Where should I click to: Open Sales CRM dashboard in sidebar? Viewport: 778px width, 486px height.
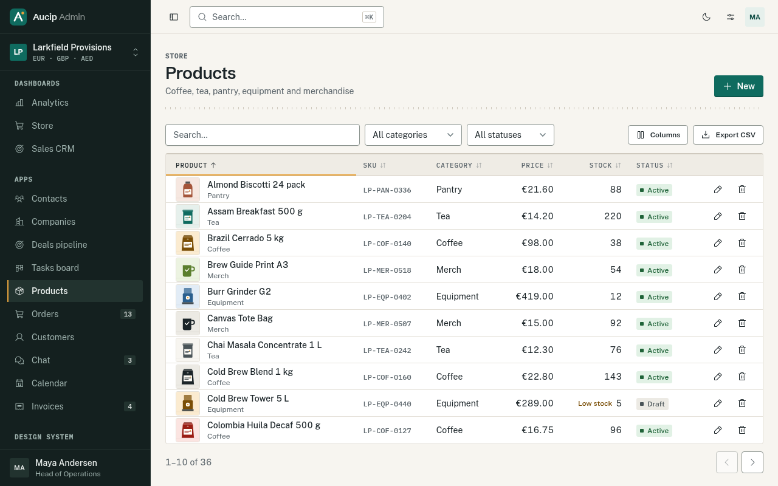[x=75, y=149]
